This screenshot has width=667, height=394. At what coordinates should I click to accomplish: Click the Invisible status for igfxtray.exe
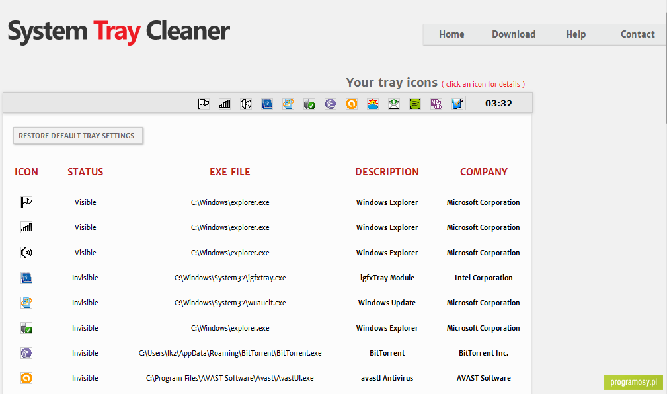pyautogui.click(x=85, y=278)
